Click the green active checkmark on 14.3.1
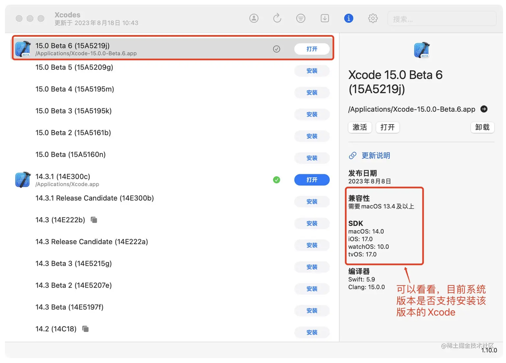 pos(276,180)
